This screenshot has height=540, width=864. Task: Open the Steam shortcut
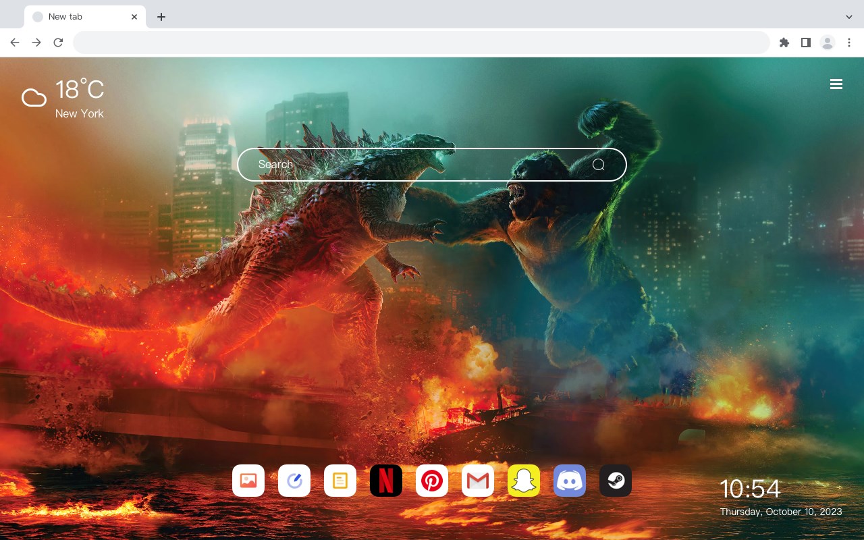(x=616, y=481)
